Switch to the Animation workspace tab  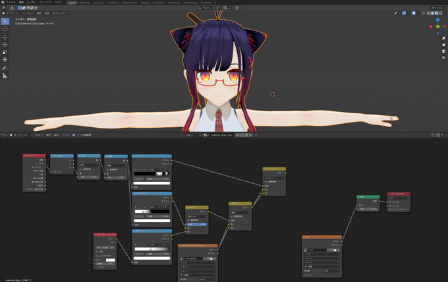tap(159, 3)
